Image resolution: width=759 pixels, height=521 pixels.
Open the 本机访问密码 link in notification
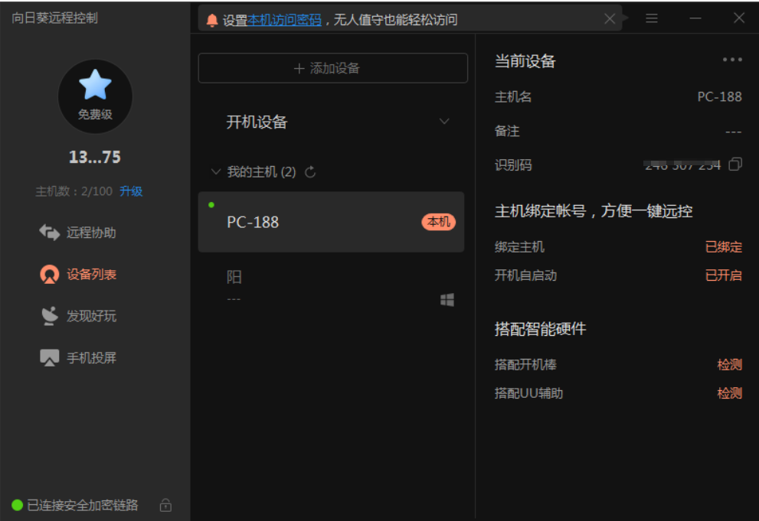point(284,20)
